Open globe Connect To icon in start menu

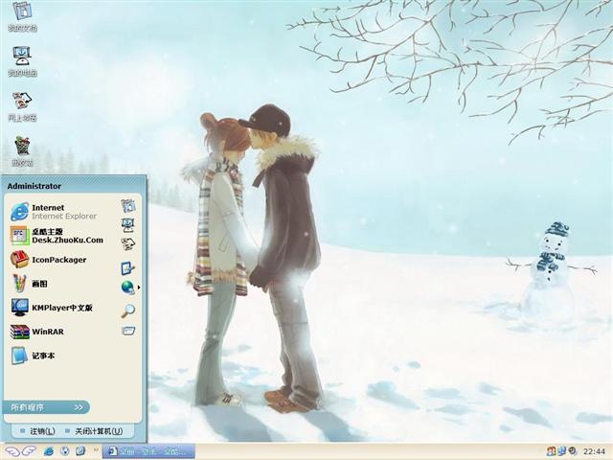tap(127, 287)
